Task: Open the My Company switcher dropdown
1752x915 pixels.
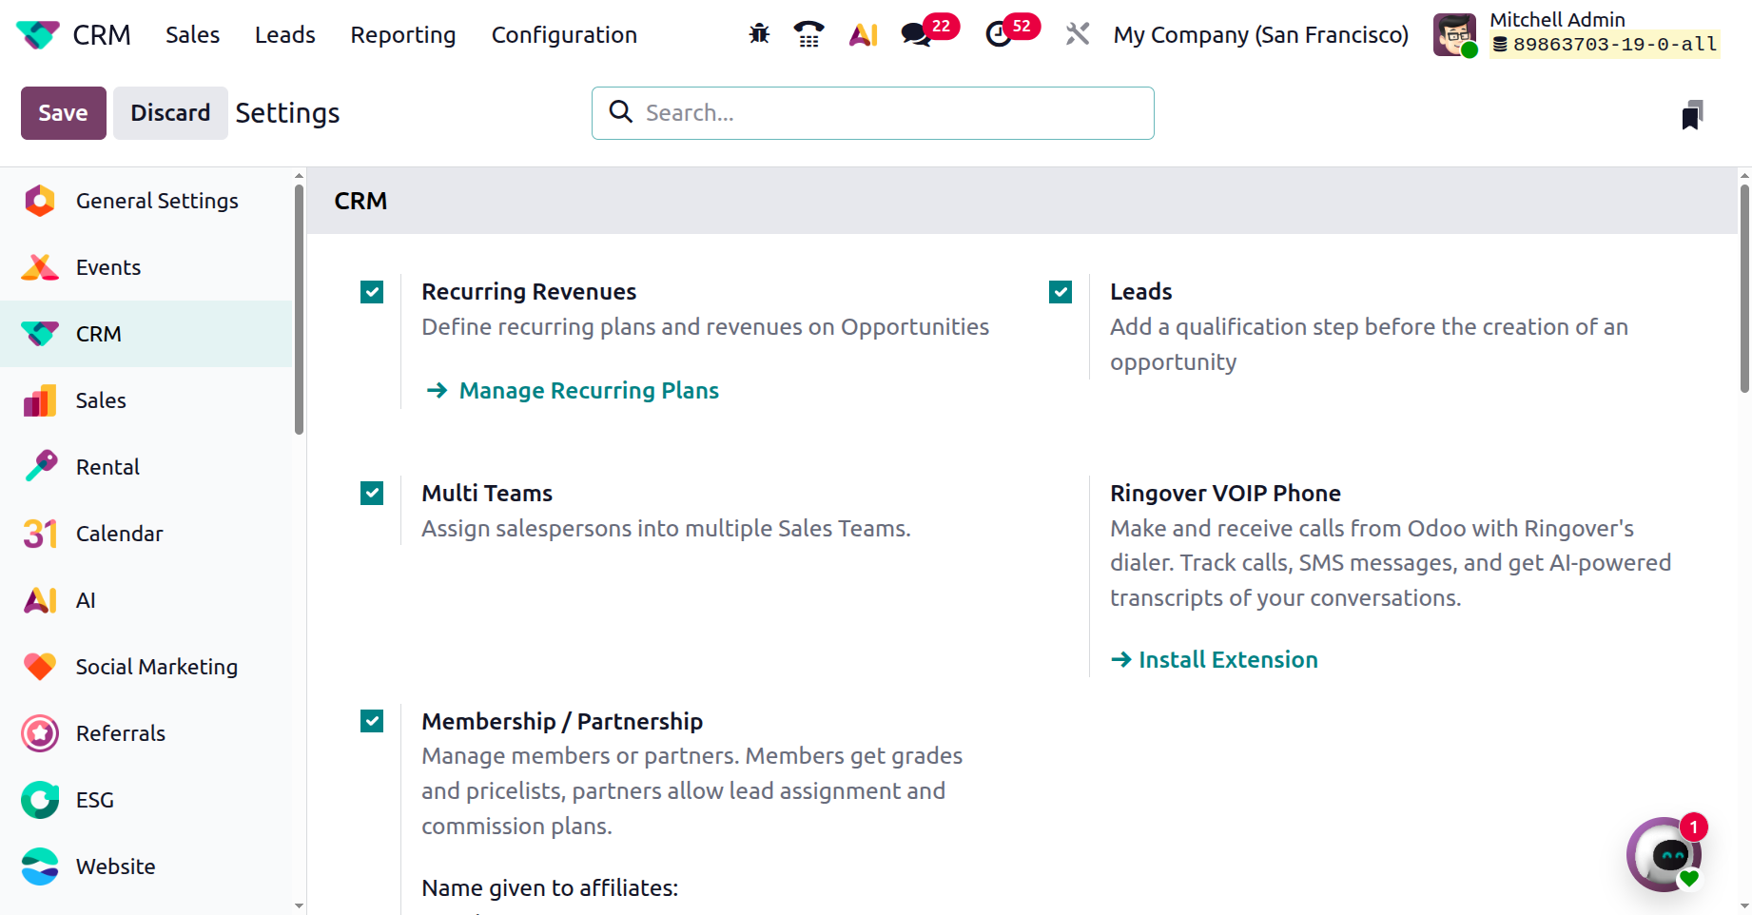Action: (1260, 35)
